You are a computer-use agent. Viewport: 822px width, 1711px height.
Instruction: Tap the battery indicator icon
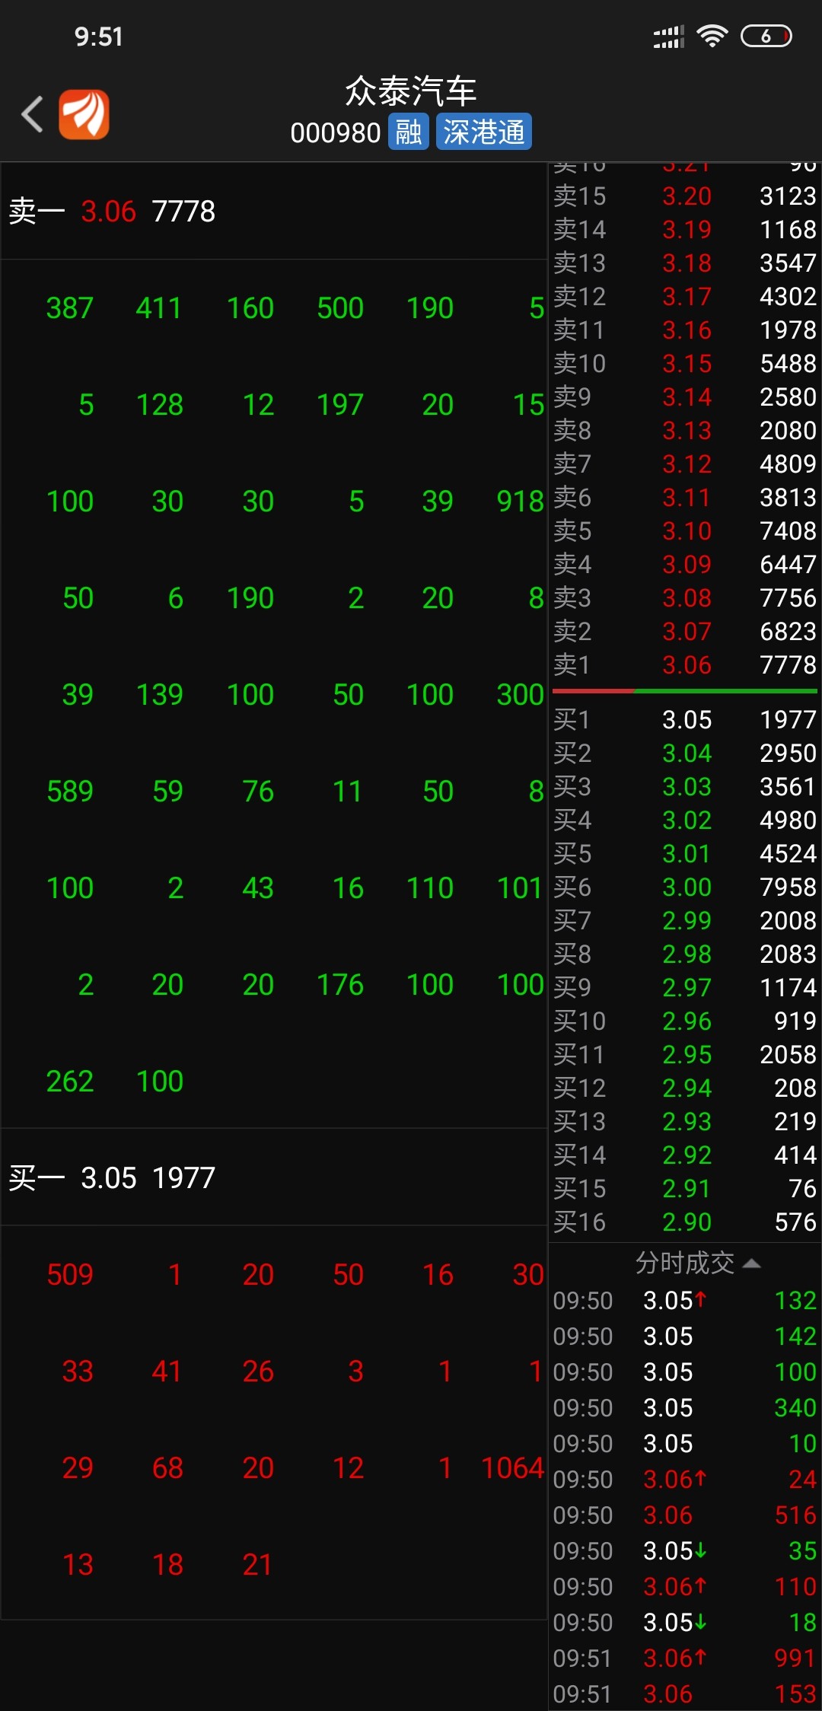(766, 36)
